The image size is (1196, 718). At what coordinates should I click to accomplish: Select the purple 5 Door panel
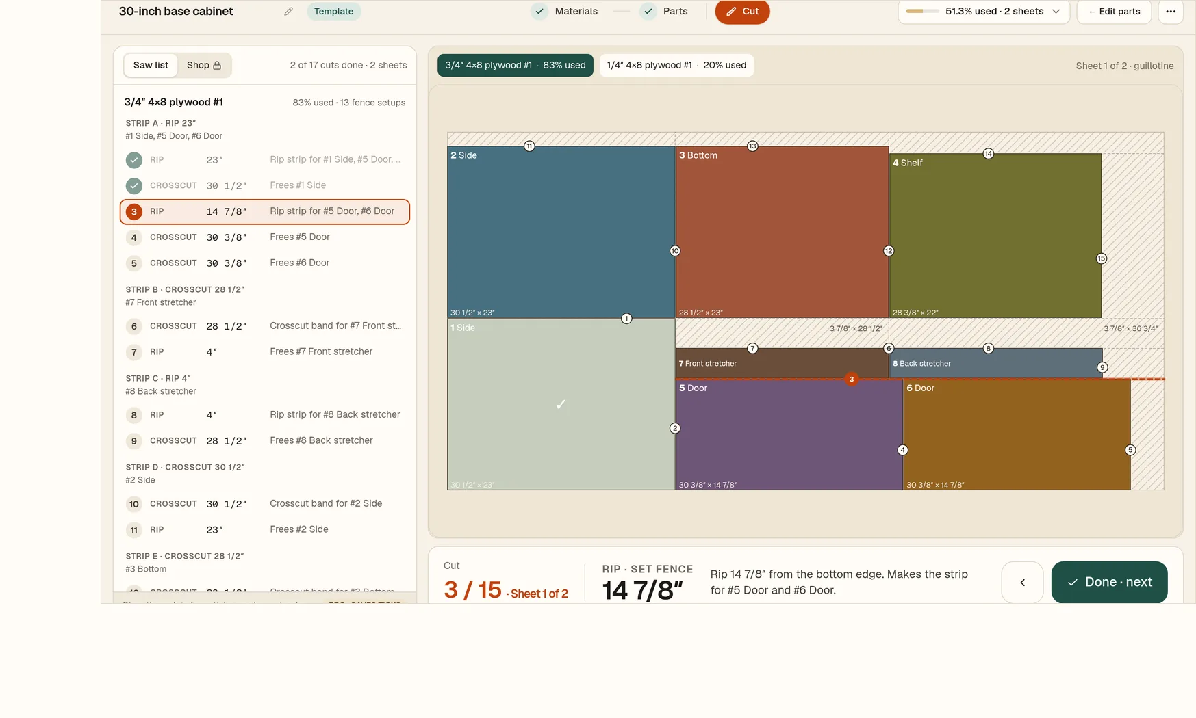click(x=789, y=435)
